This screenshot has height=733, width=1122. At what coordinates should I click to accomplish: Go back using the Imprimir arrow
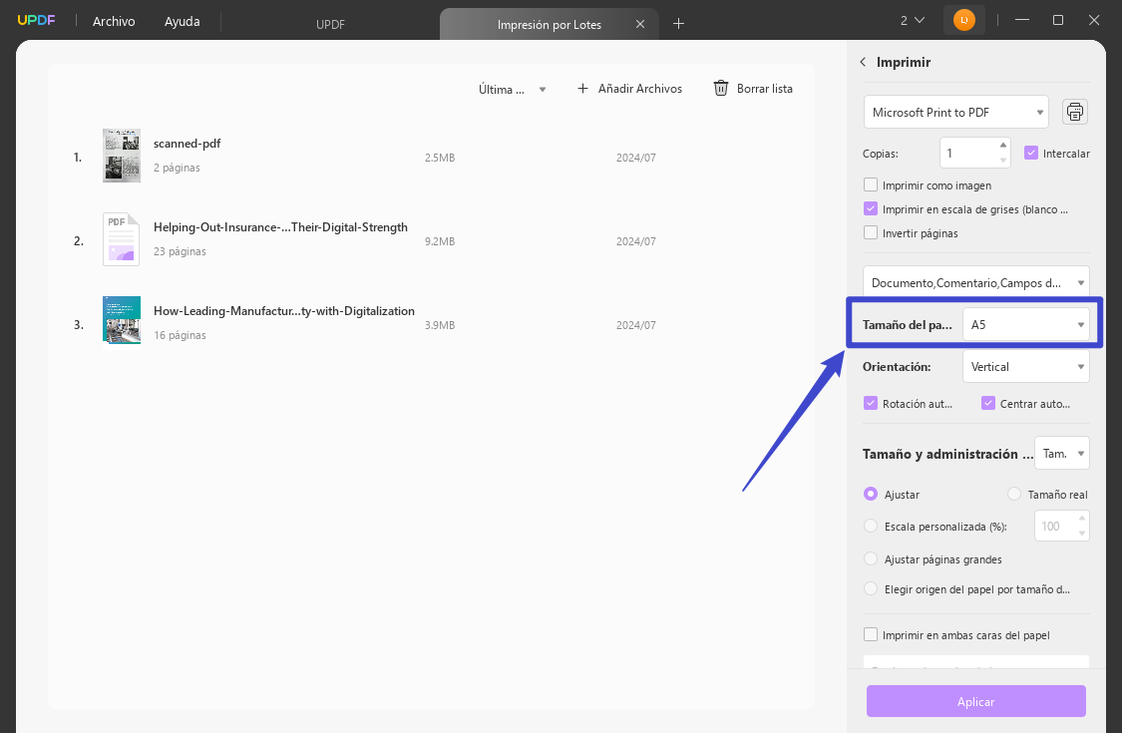863,62
